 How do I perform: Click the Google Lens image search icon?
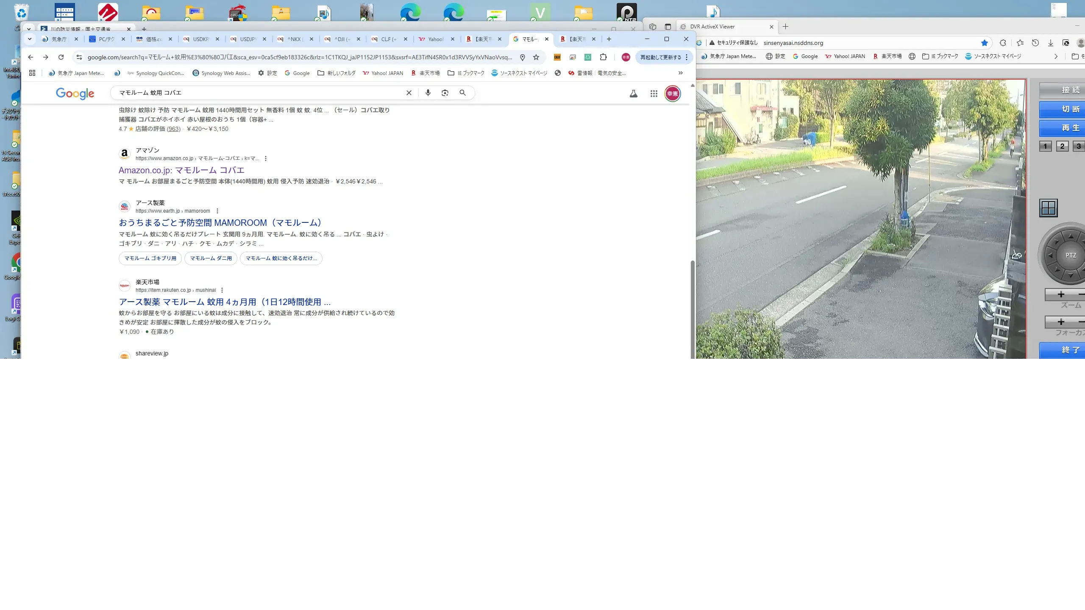445,93
